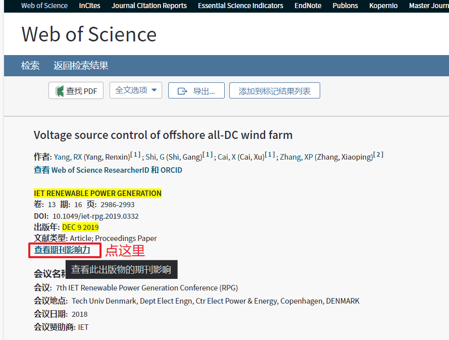Screen dimensions: 449x340
Task: Open Publons from the top menu
Action: point(345,6)
